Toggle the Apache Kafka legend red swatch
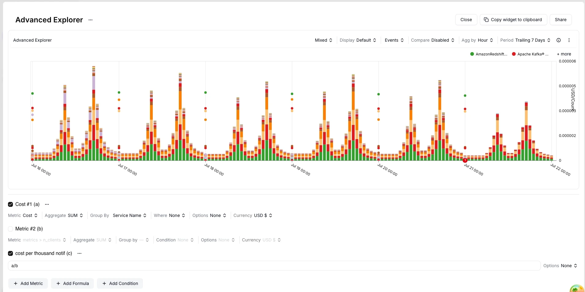Image resolution: width=585 pixels, height=292 pixels. pyautogui.click(x=514, y=54)
